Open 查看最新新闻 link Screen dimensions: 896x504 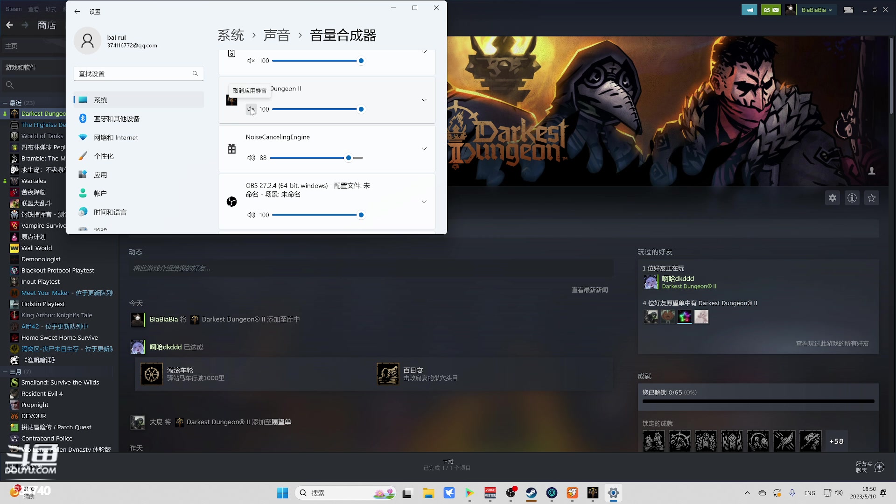pos(589,290)
